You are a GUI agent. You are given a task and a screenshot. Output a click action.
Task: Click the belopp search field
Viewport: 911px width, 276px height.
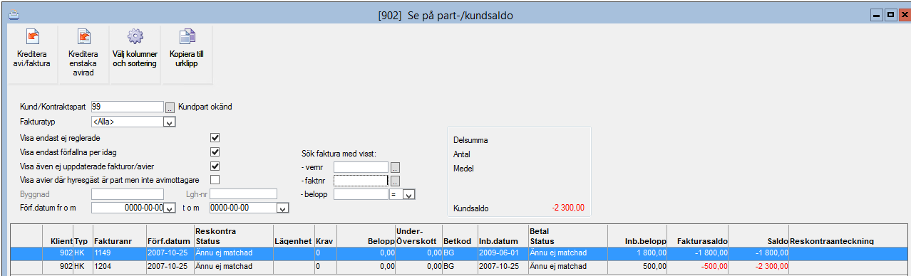tap(361, 193)
